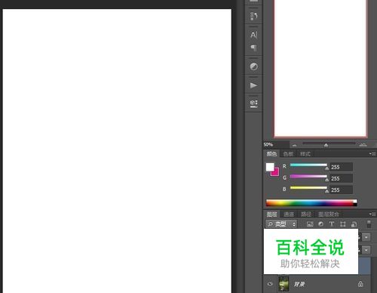
Task: Select the magenta background color swatch
Action: click(x=276, y=172)
